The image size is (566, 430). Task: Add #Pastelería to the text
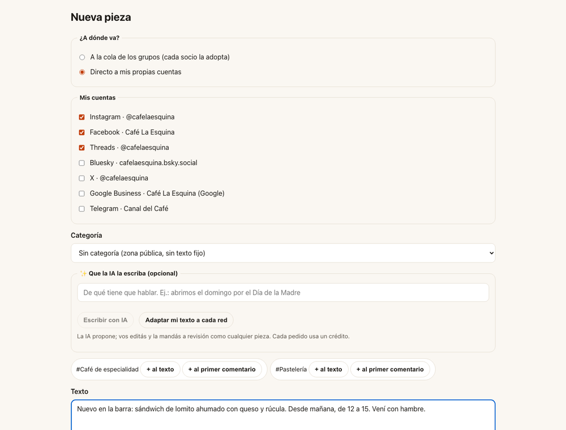tap(328, 369)
